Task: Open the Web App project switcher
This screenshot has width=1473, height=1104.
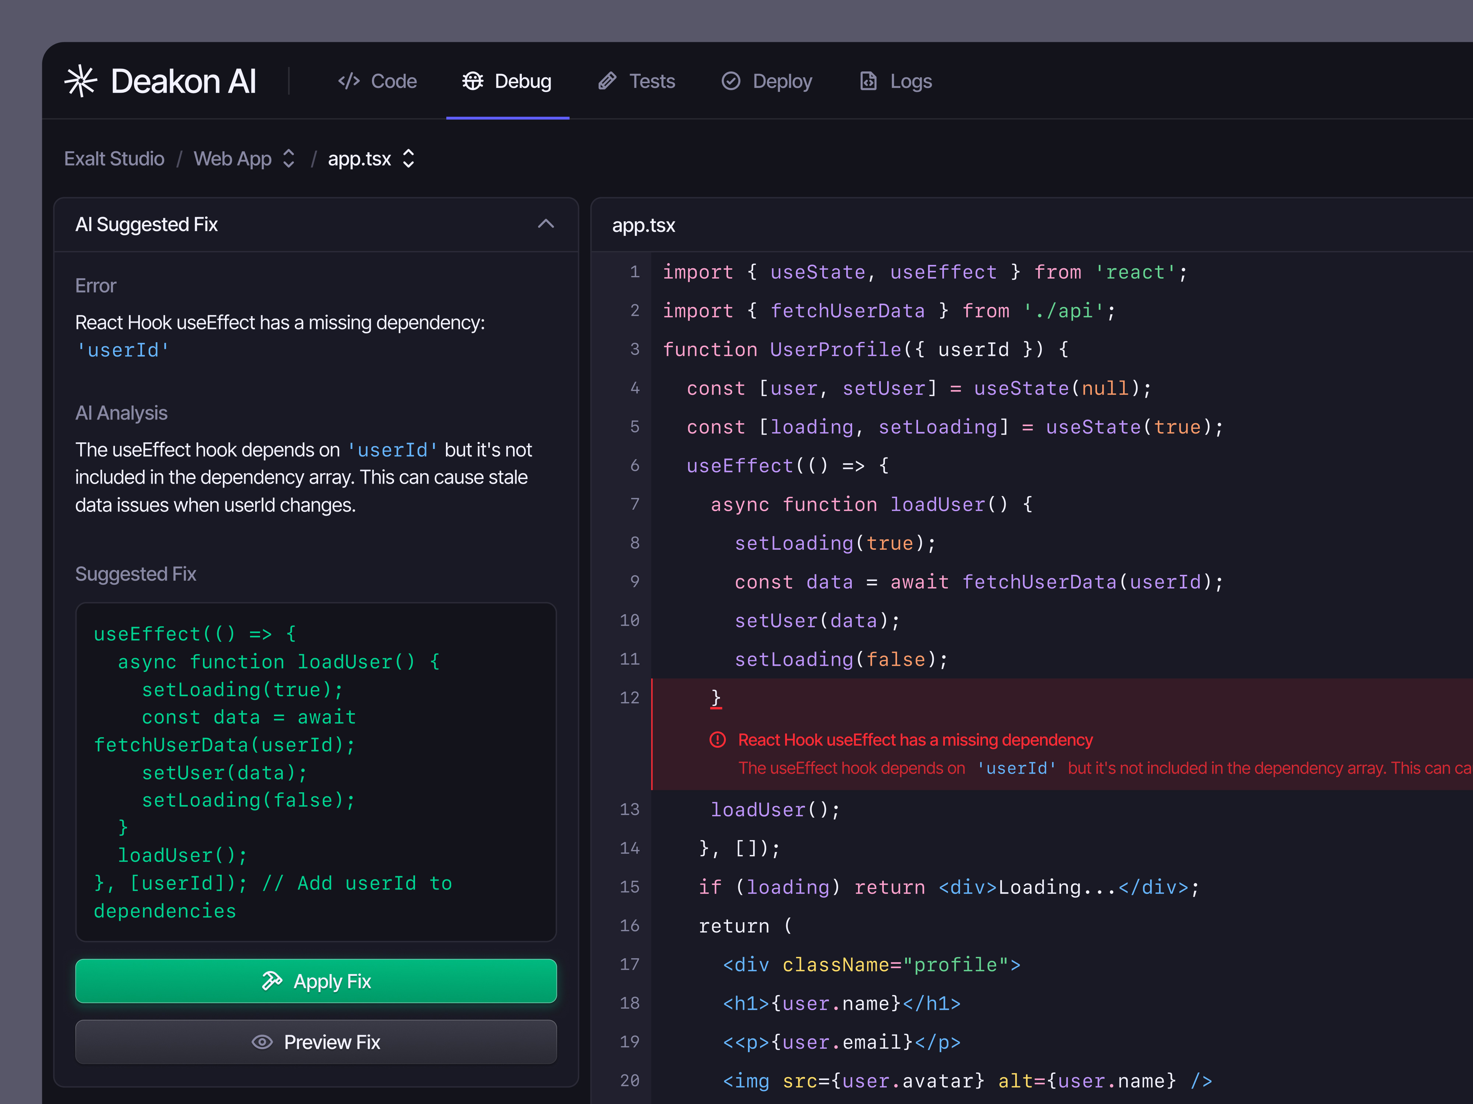Action: pyautogui.click(x=244, y=158)
